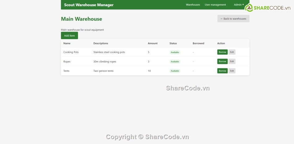
Task: Borrow the Tents item
Action: point(222,71)
